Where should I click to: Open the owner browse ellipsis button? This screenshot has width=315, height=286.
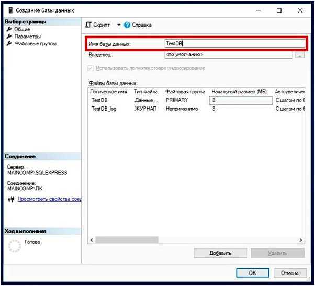299,55
